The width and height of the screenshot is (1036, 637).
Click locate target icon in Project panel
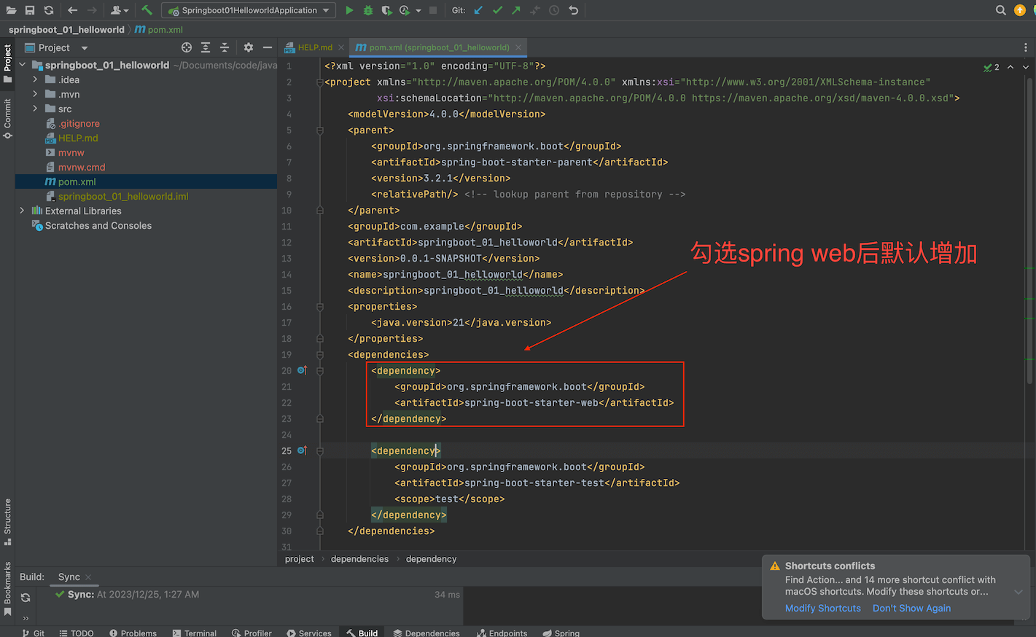(187, 47)
